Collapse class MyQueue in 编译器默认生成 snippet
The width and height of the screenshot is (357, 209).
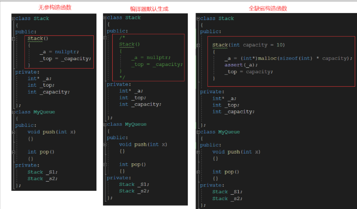105,125
